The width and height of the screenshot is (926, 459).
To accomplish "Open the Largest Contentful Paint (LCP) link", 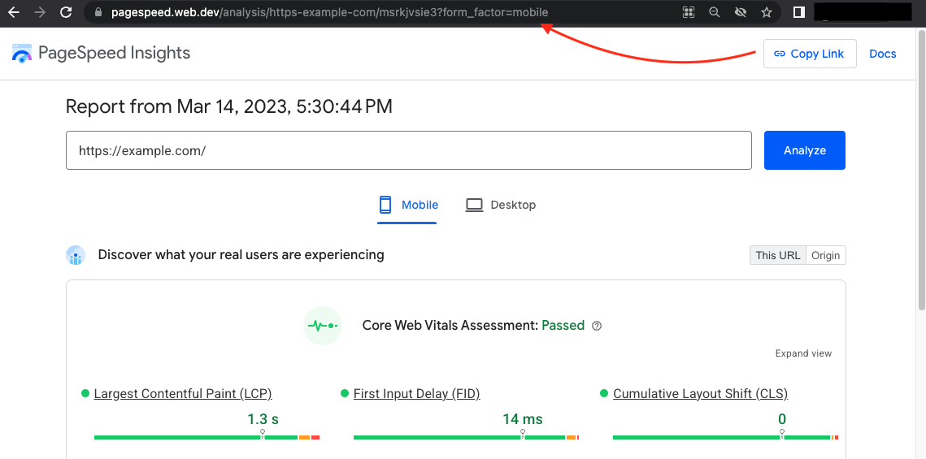I will point(182,394).
